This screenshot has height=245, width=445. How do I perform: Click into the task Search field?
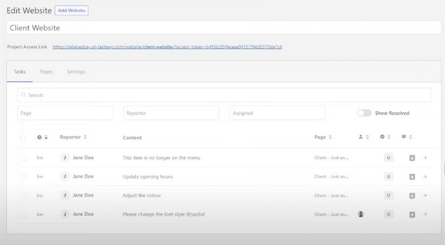224,95
